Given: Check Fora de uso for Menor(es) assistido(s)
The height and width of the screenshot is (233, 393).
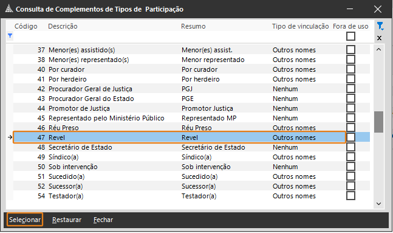Looking at the screenshot, I should pos(350,49).
